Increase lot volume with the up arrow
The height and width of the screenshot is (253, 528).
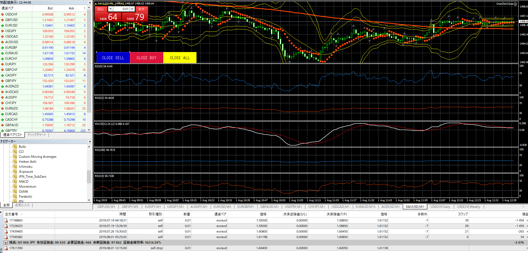(132, 9)
